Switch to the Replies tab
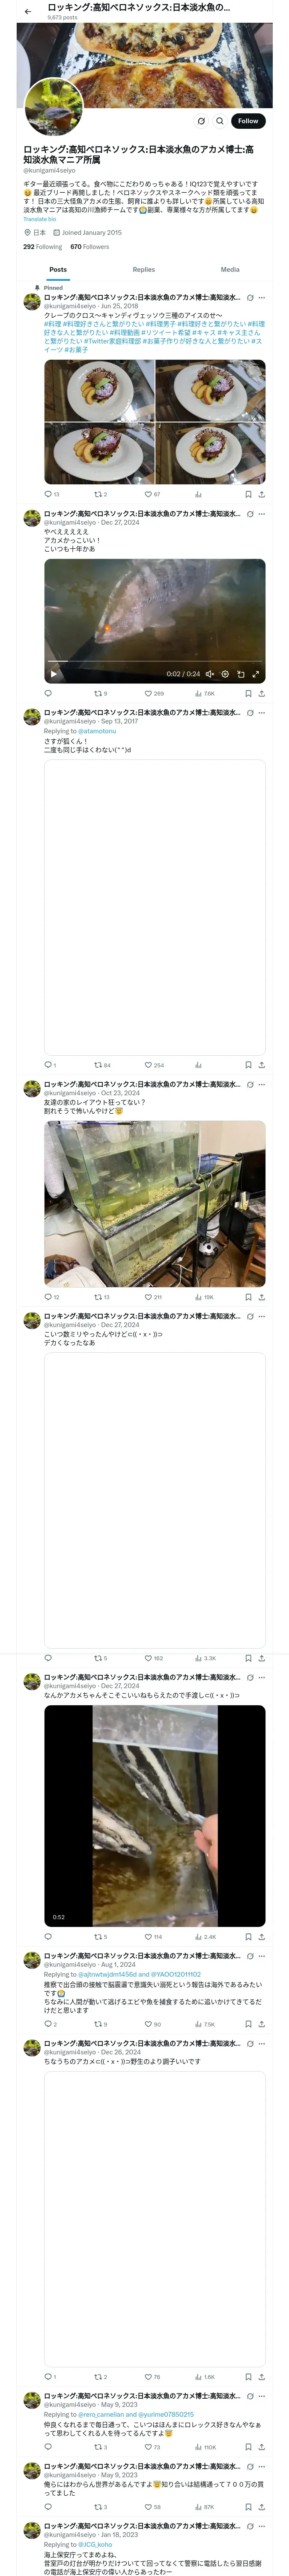 [x=143, y=269]
